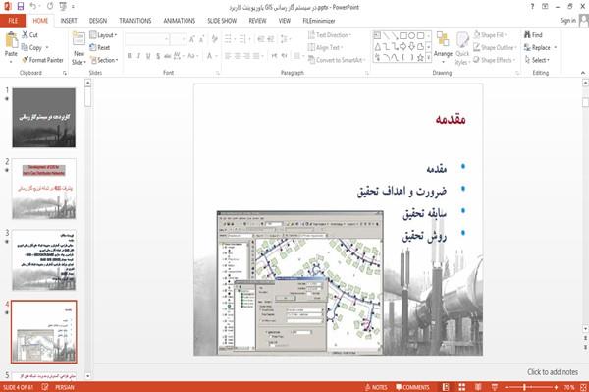Toggle underline formatting
The width and height of the screenshot is (589, 392).
click(148, 56)
